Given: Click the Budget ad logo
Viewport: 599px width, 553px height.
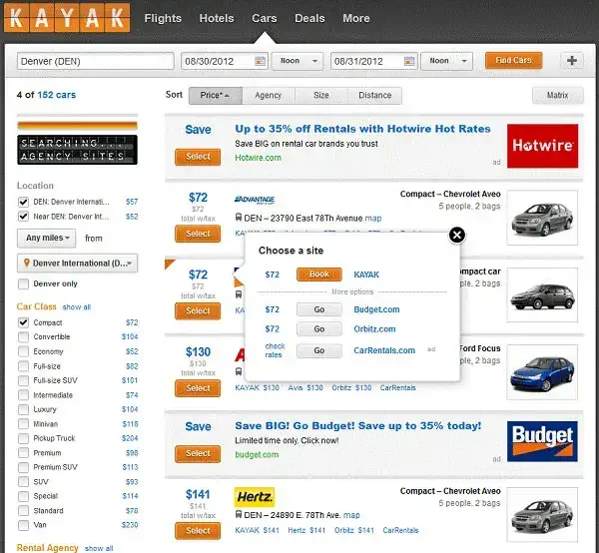Looking at the screenshot, I should [x=542, y=441].
